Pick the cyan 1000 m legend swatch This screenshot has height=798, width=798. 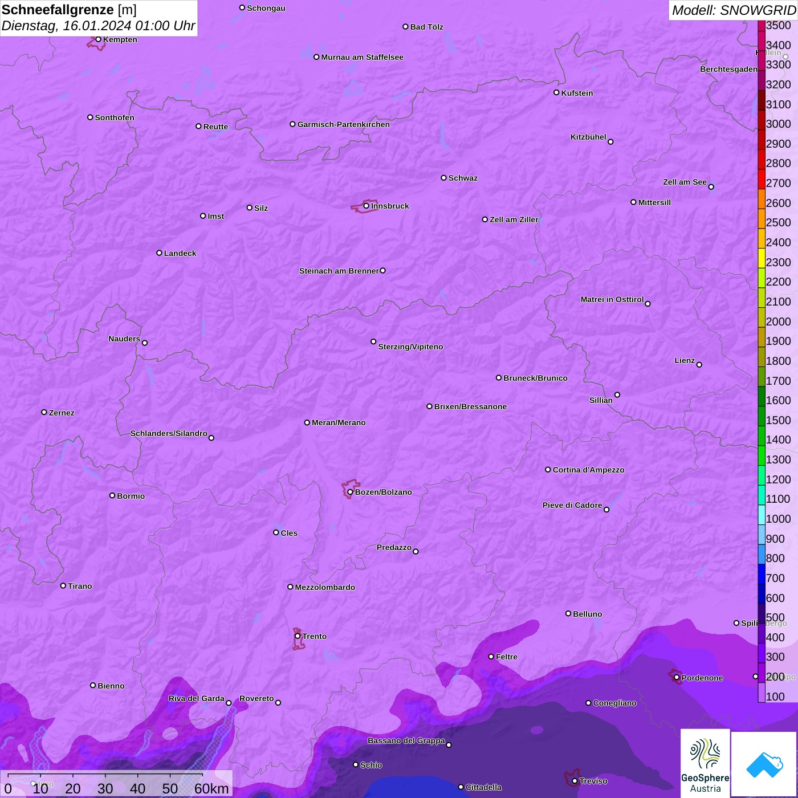(x=762, y=515)
